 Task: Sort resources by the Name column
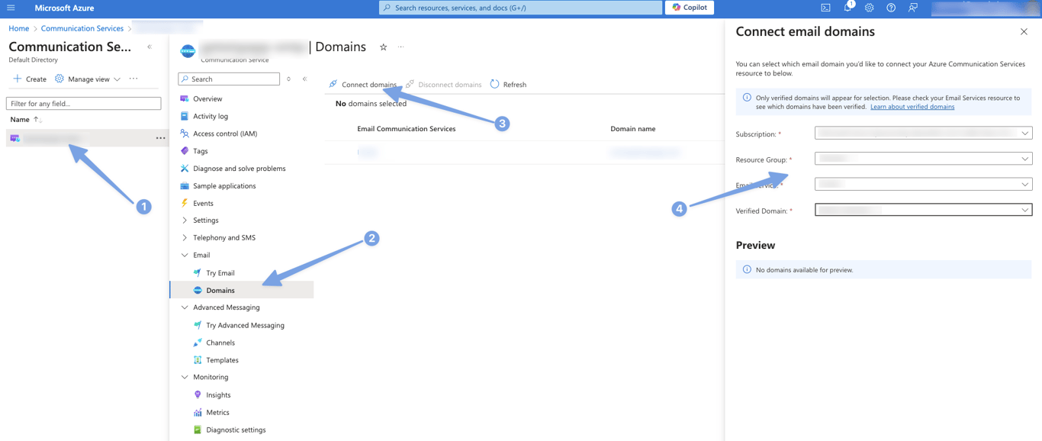(x=26, y=120)
